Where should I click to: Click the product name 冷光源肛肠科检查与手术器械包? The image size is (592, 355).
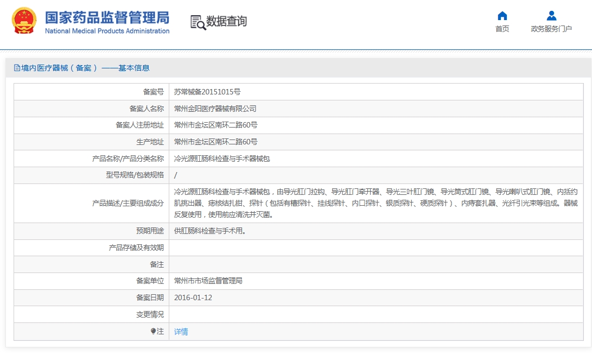[x=222, y=159]
